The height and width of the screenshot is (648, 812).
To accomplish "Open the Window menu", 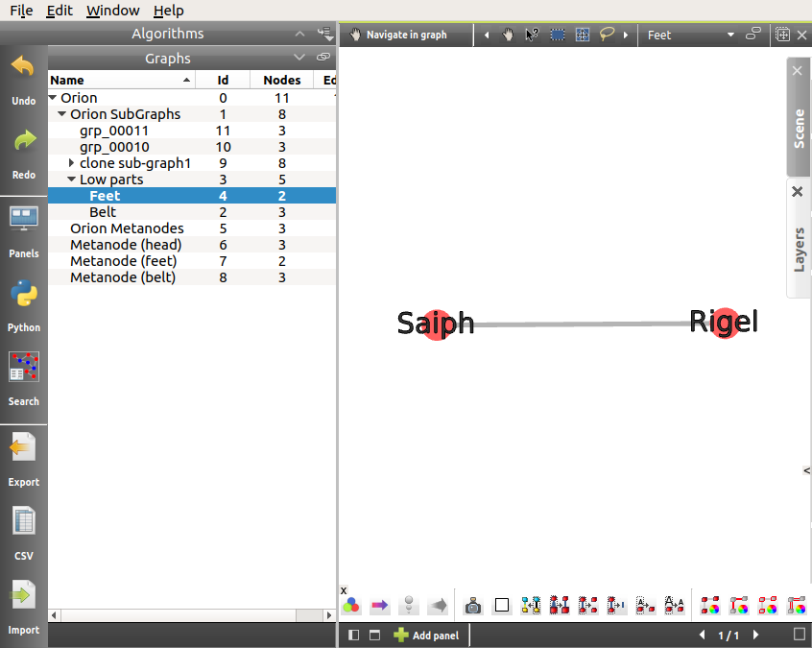I will [x=112, y=11].
